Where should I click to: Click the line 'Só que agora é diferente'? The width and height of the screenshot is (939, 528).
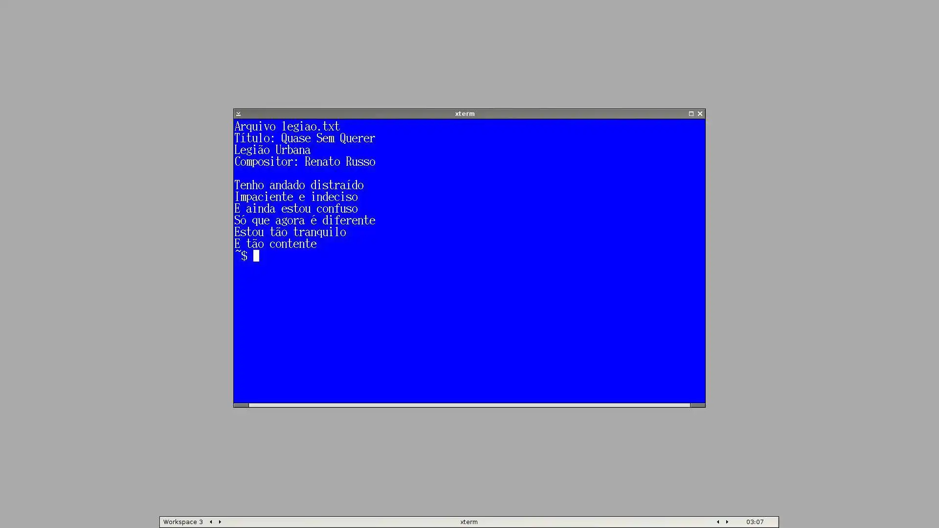[x=305, y=220]
